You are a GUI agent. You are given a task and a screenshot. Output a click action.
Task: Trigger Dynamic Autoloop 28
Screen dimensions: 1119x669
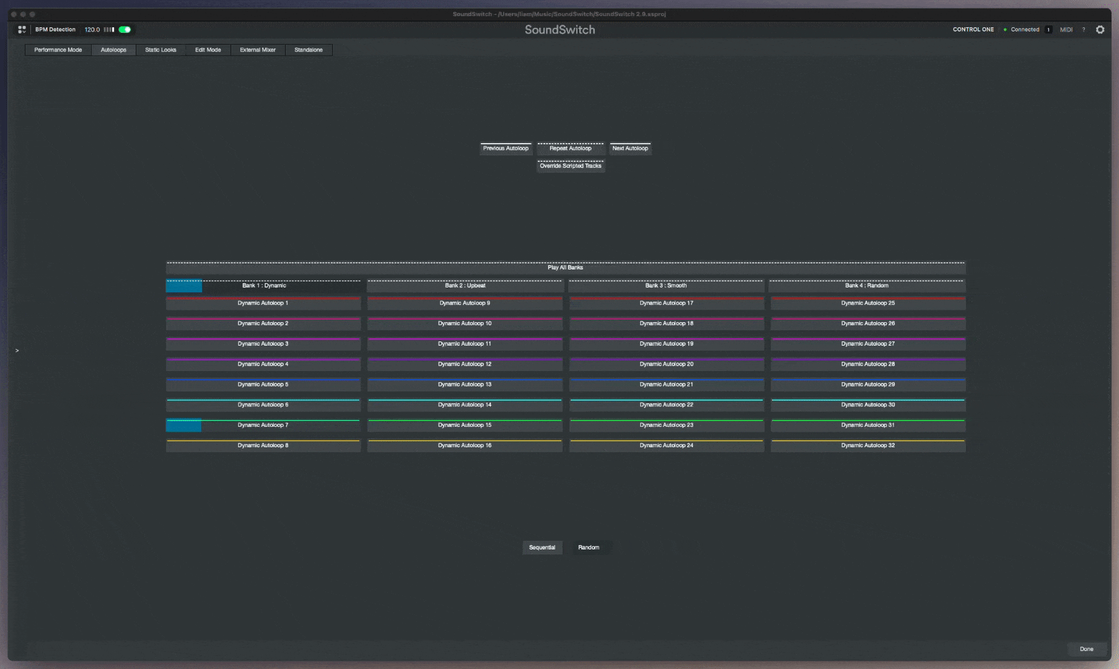tap(868, 364)
